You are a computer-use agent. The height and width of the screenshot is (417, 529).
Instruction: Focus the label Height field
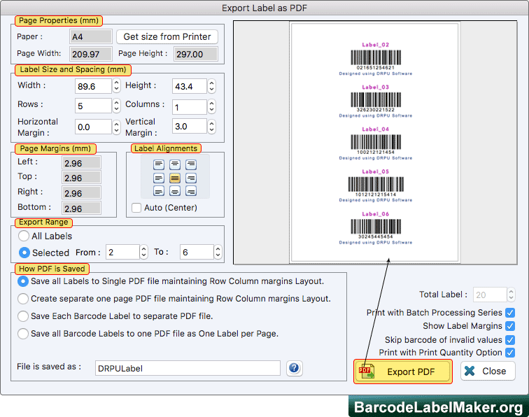189,86
